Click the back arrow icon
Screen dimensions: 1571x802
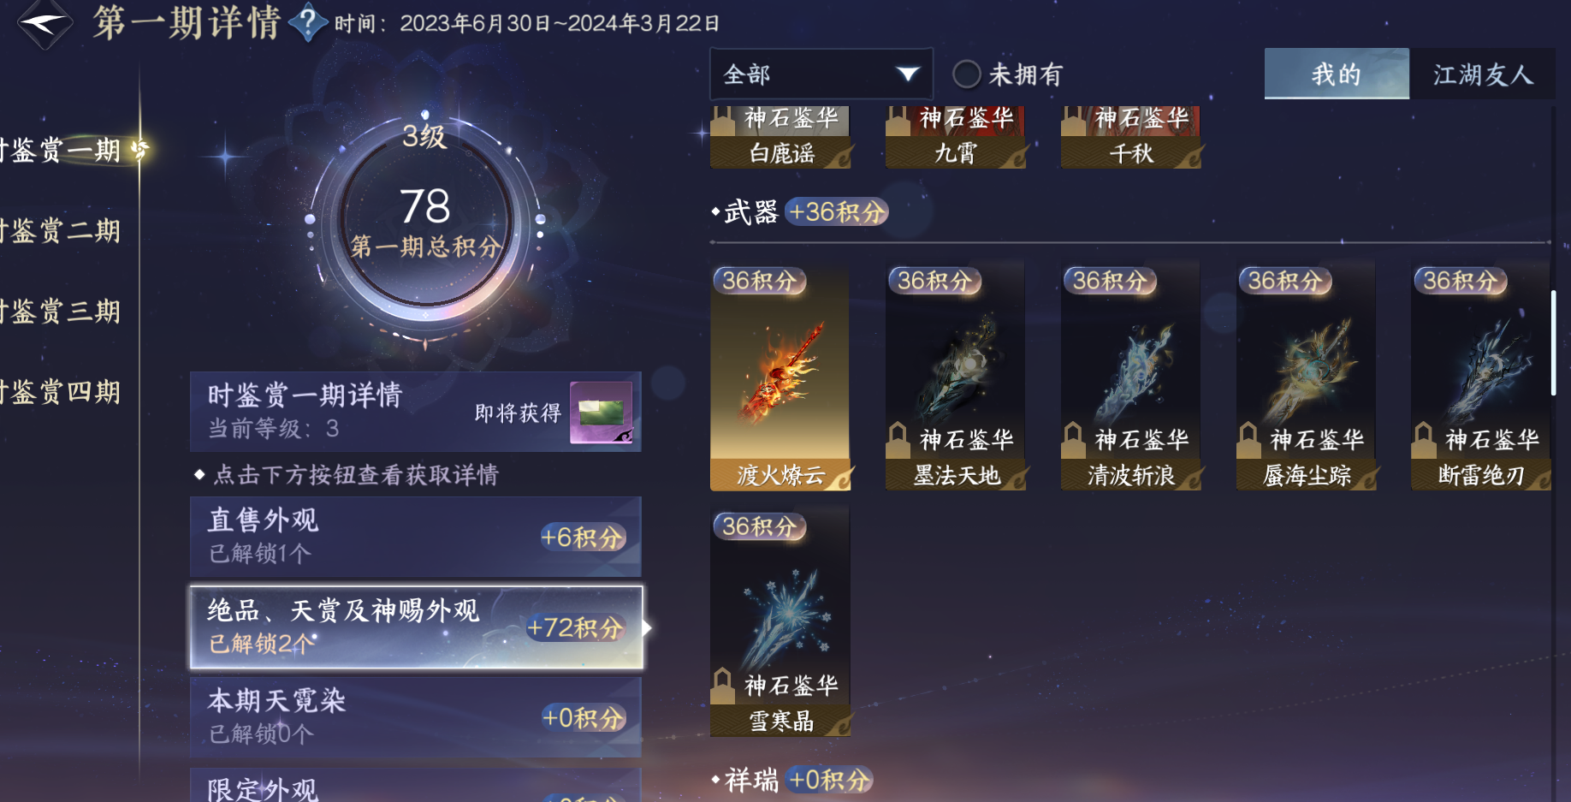[x=44, y=22]
